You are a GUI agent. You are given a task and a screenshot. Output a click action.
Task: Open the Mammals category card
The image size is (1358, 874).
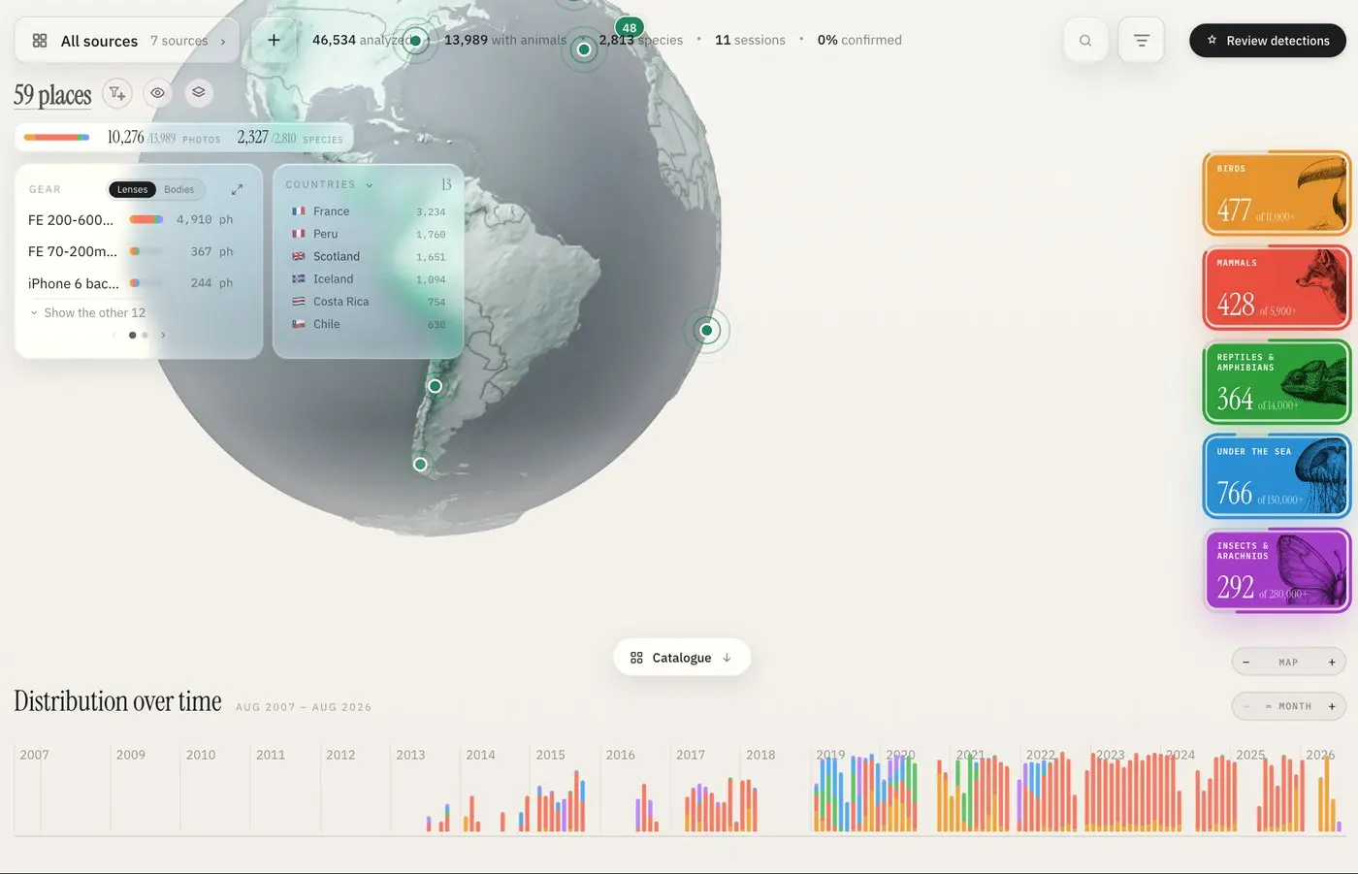coord(1277,287)
